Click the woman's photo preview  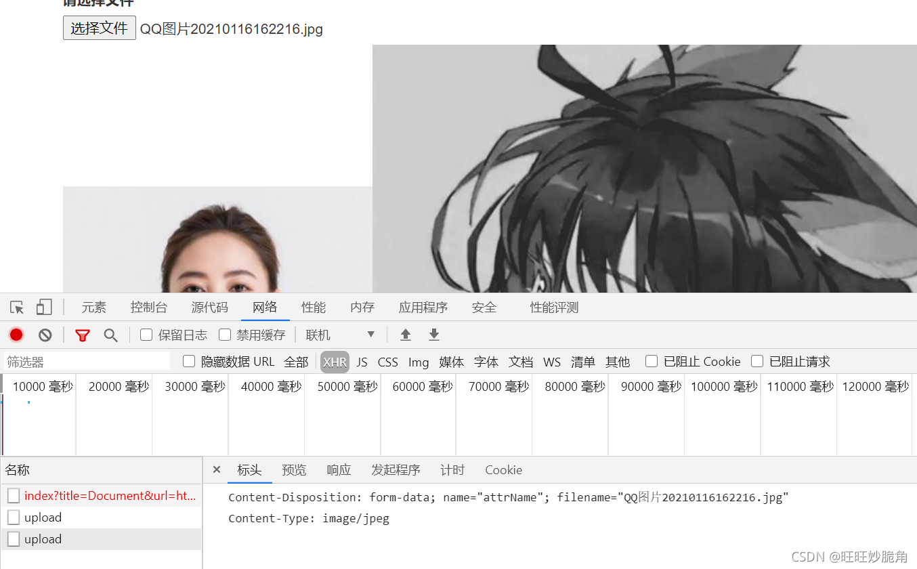click(x=217, y=239)
